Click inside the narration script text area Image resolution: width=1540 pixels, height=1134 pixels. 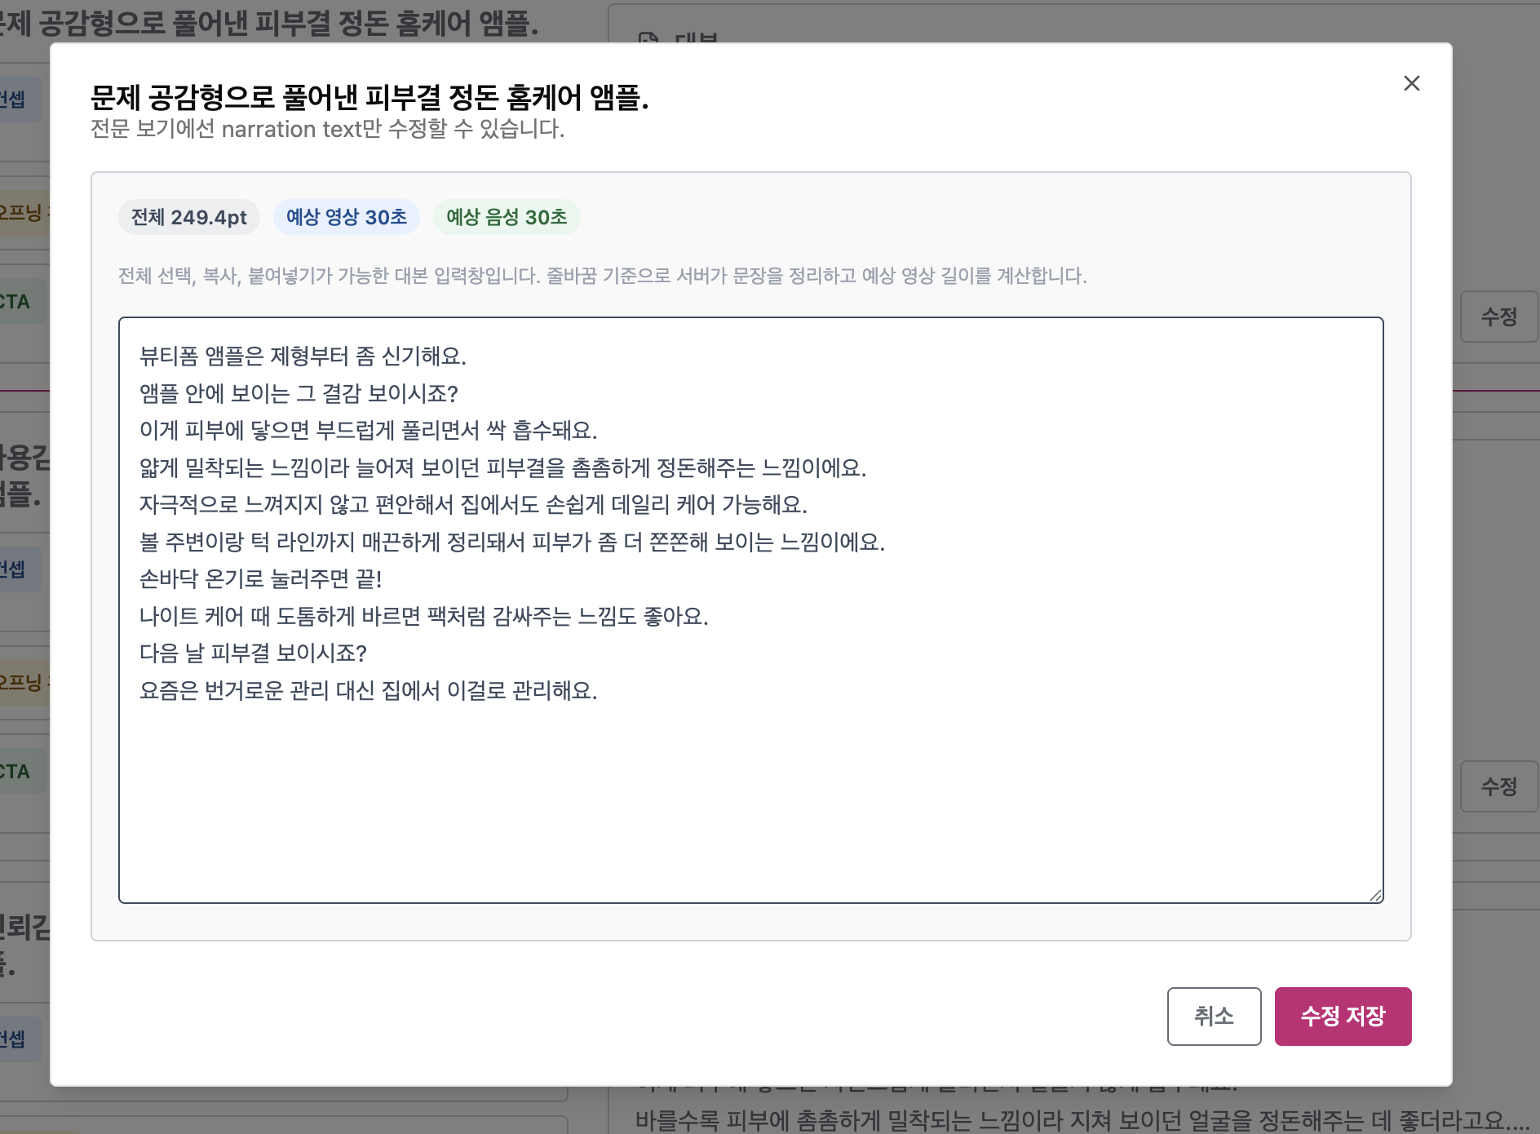pos(750,609)
